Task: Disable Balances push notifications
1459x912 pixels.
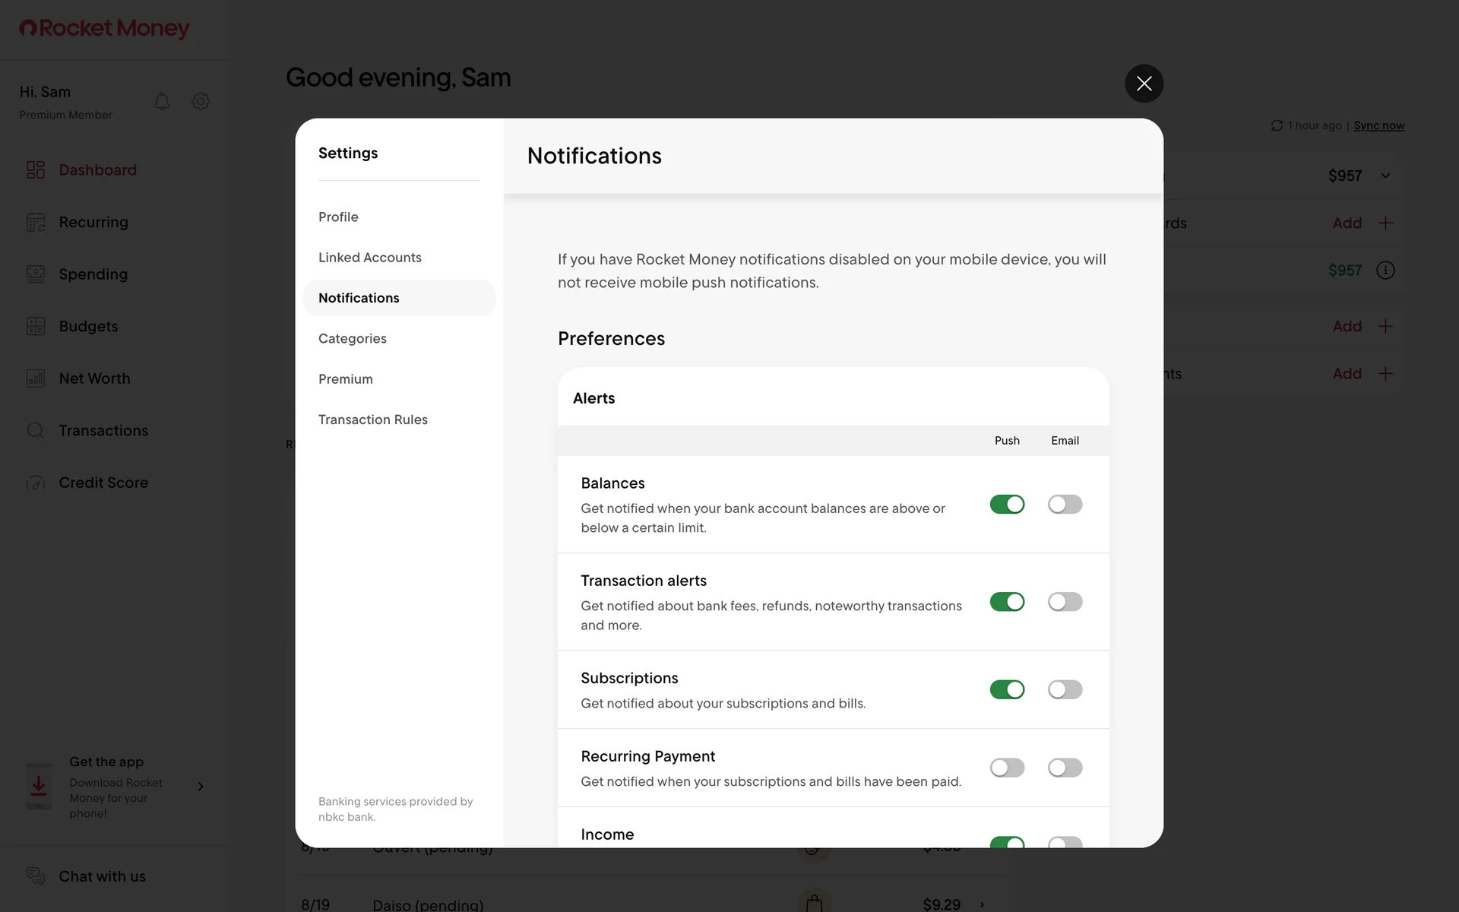Action: [x=1007, y=505]
